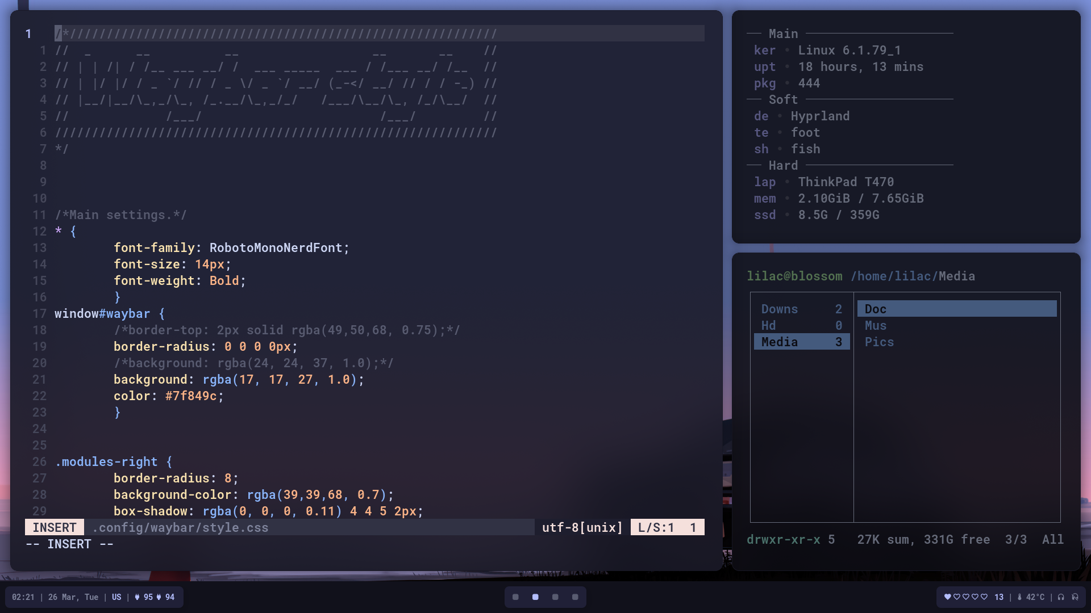Click the 3/3 position indicator in ranger

[x=1016, y=540]
